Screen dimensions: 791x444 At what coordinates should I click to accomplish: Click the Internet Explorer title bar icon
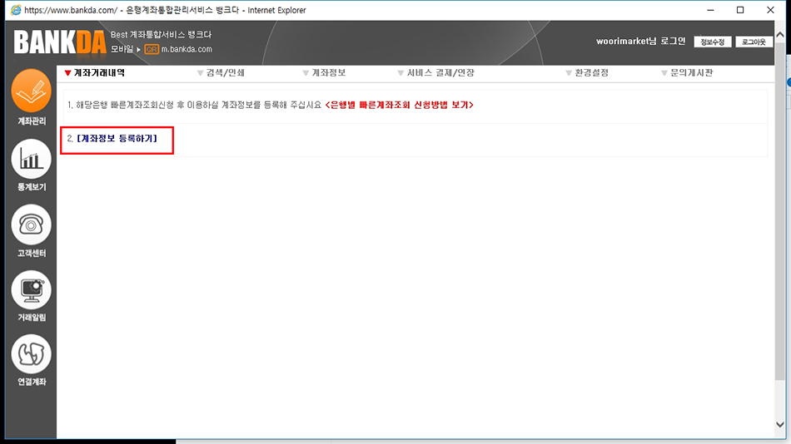[16, 10]
